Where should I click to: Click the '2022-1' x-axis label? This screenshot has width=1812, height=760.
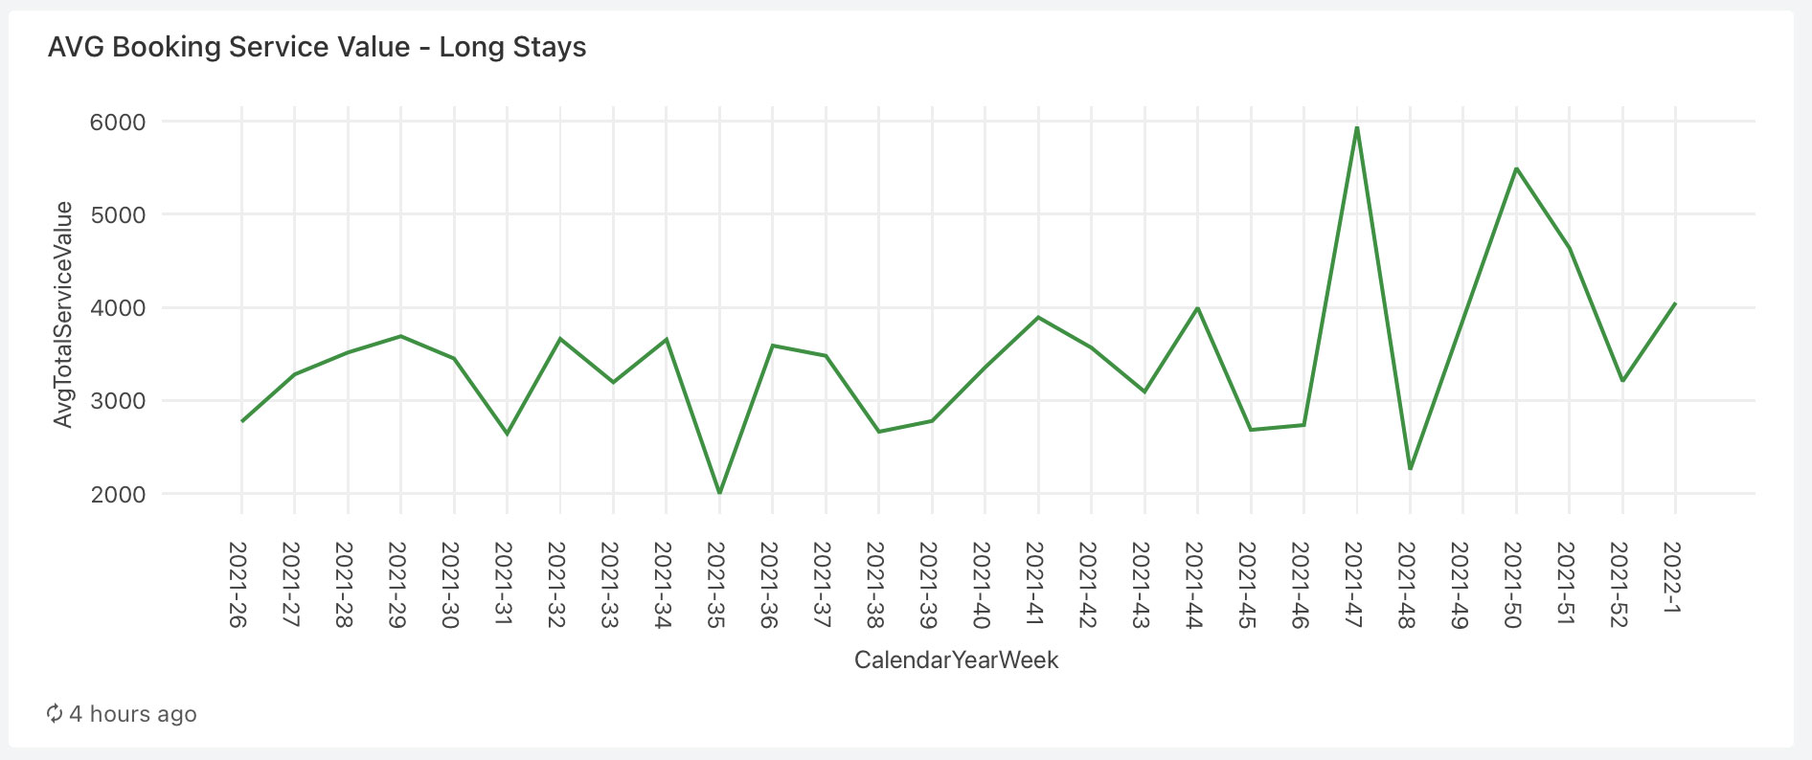1672,578
